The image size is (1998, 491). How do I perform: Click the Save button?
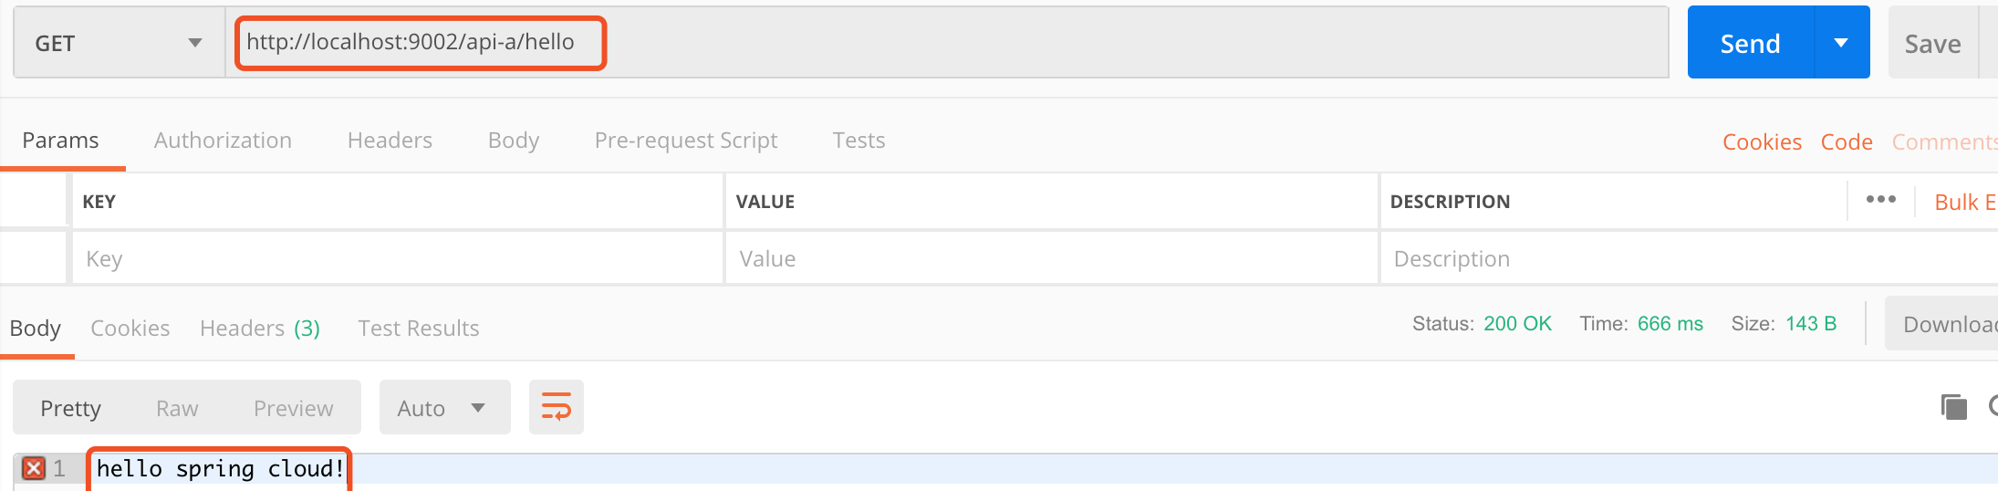pos(1932,43)
